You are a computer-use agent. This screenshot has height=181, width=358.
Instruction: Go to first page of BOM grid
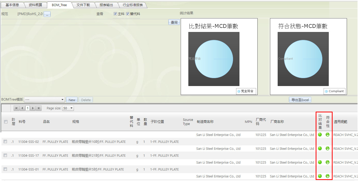(x=16, y=108)
